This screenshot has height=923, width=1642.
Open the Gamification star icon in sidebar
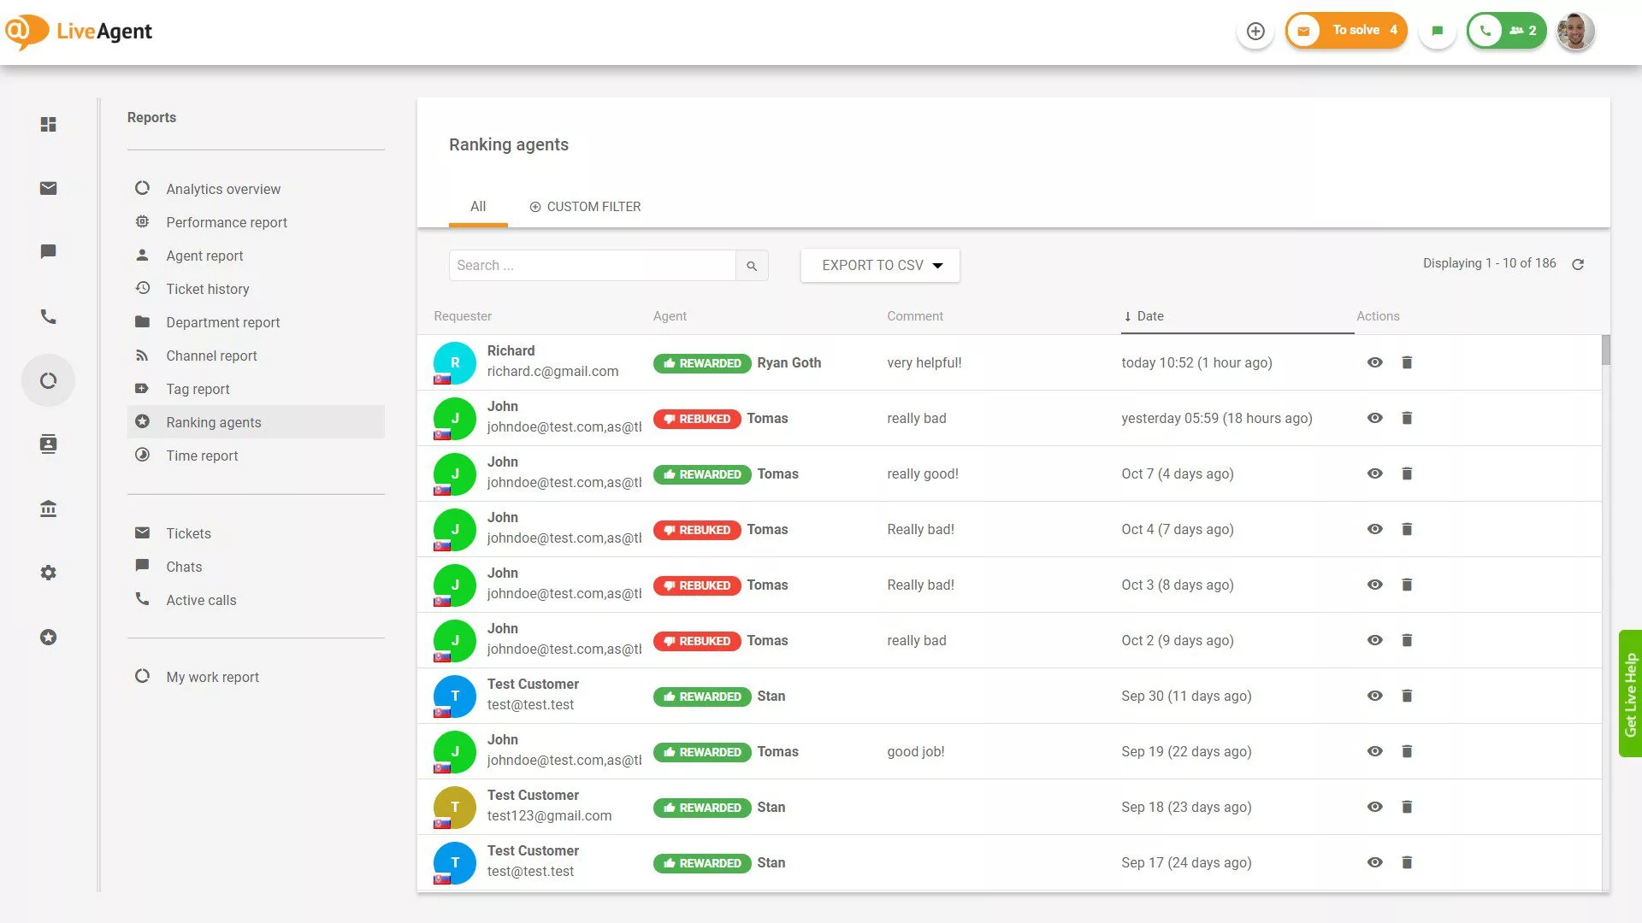tap(49, 637)
